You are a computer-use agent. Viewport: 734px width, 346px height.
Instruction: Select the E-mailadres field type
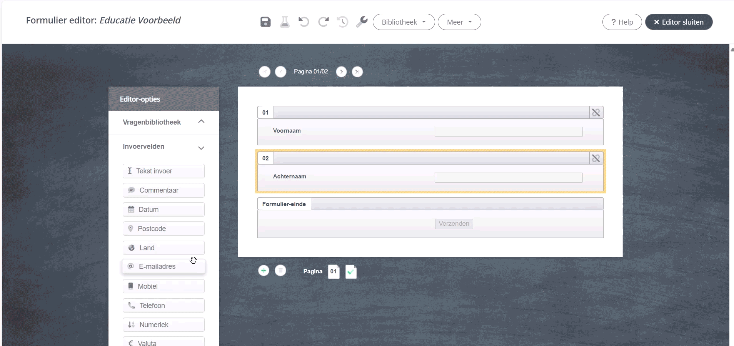[x=163, y=266]
